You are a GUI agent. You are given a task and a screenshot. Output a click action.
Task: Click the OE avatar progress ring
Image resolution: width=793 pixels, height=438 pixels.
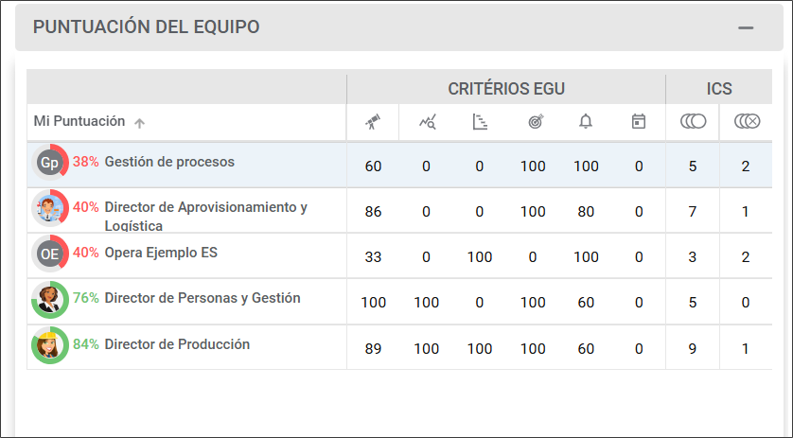(x=49, y=254)
